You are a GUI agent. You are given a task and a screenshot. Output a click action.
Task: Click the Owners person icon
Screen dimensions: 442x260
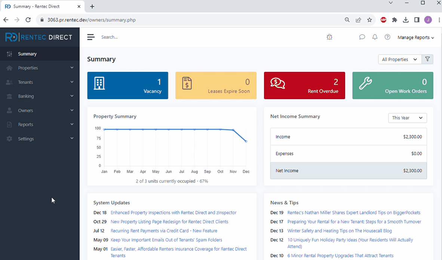9,110
